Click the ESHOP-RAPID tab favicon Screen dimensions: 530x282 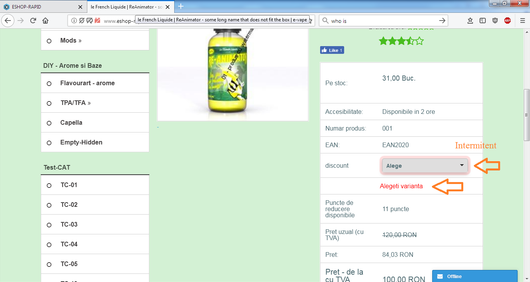click(x=7, y=7)
